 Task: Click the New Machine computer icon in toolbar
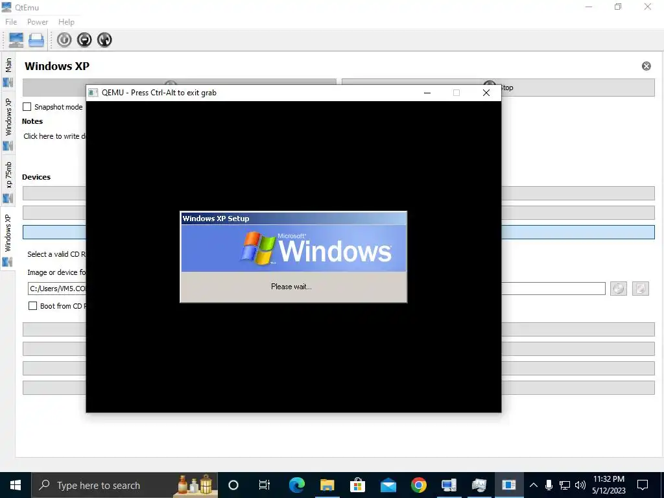16,40
